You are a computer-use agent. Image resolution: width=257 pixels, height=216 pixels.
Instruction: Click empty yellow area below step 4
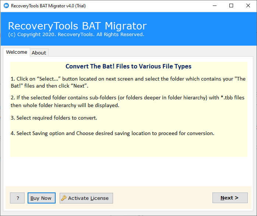tap(129, 146)
